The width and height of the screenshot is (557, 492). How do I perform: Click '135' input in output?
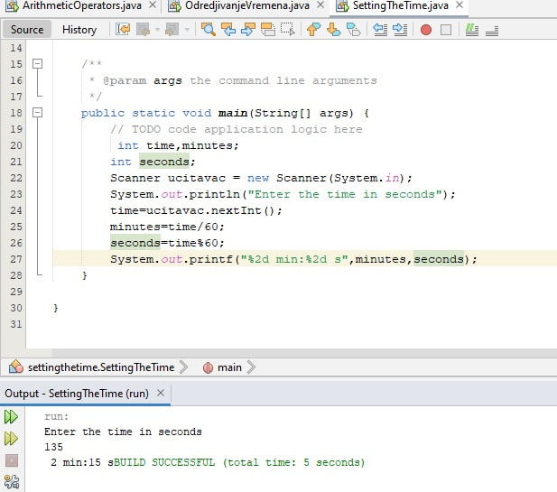tap(53, 447)
